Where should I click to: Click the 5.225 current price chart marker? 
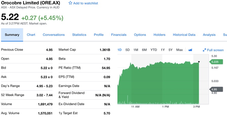coord(217,62)
